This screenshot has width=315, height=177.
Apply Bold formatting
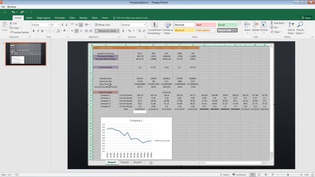tap(33, 30)
